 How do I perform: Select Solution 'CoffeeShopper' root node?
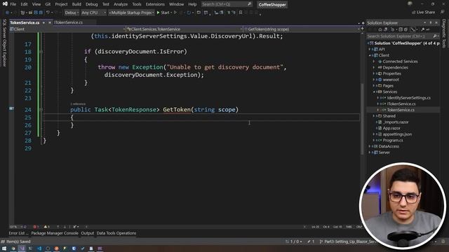point(407,43)
